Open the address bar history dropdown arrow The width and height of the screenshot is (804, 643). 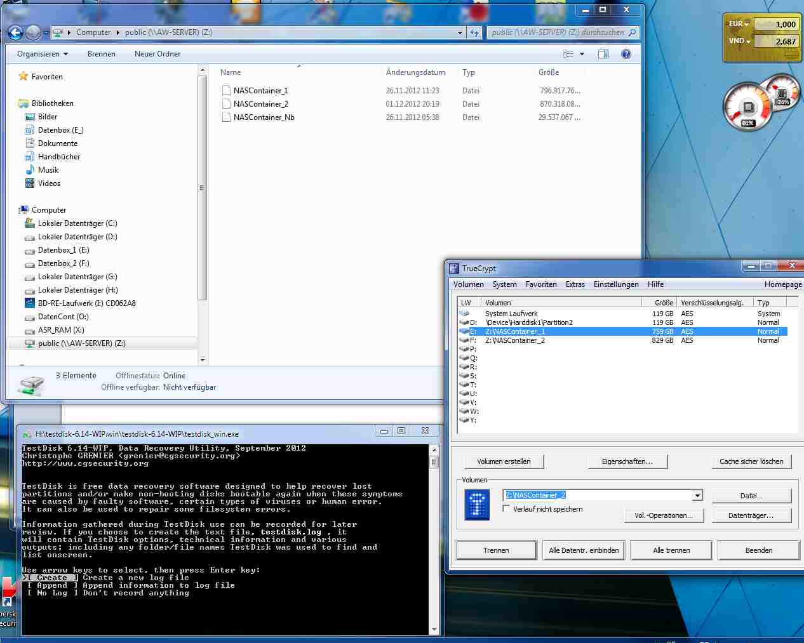(460, 32)
